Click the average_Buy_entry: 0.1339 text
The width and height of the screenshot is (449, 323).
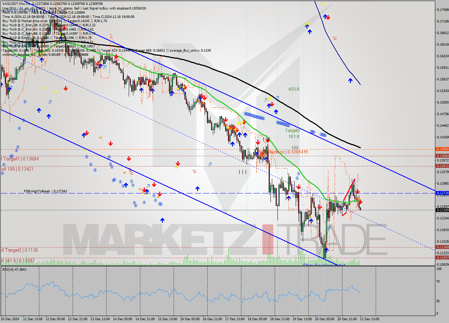(x=190, y=50)
